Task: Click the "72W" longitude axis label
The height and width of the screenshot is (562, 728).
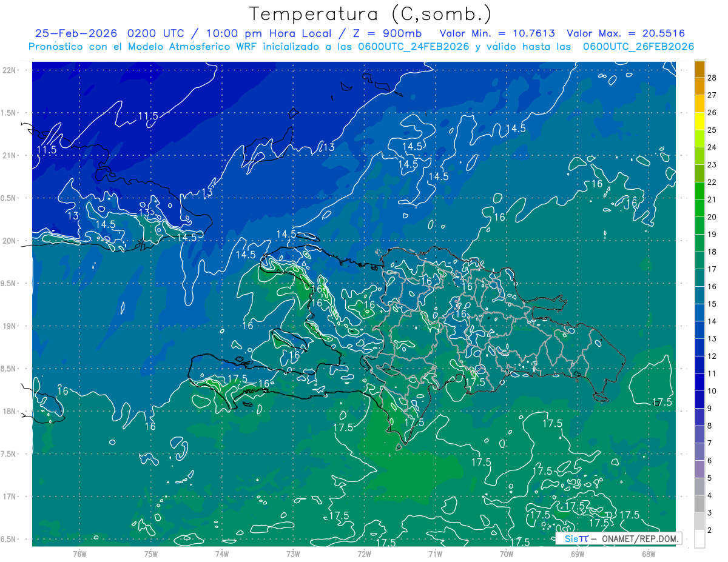Action: click(x=364, y=554)
